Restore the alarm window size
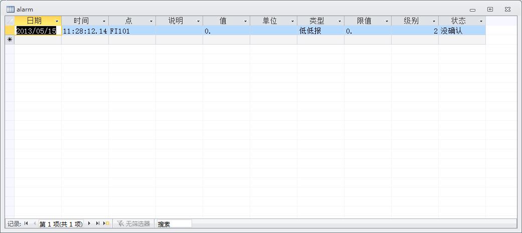Screen dimensions: 522x233 (490, 9)
